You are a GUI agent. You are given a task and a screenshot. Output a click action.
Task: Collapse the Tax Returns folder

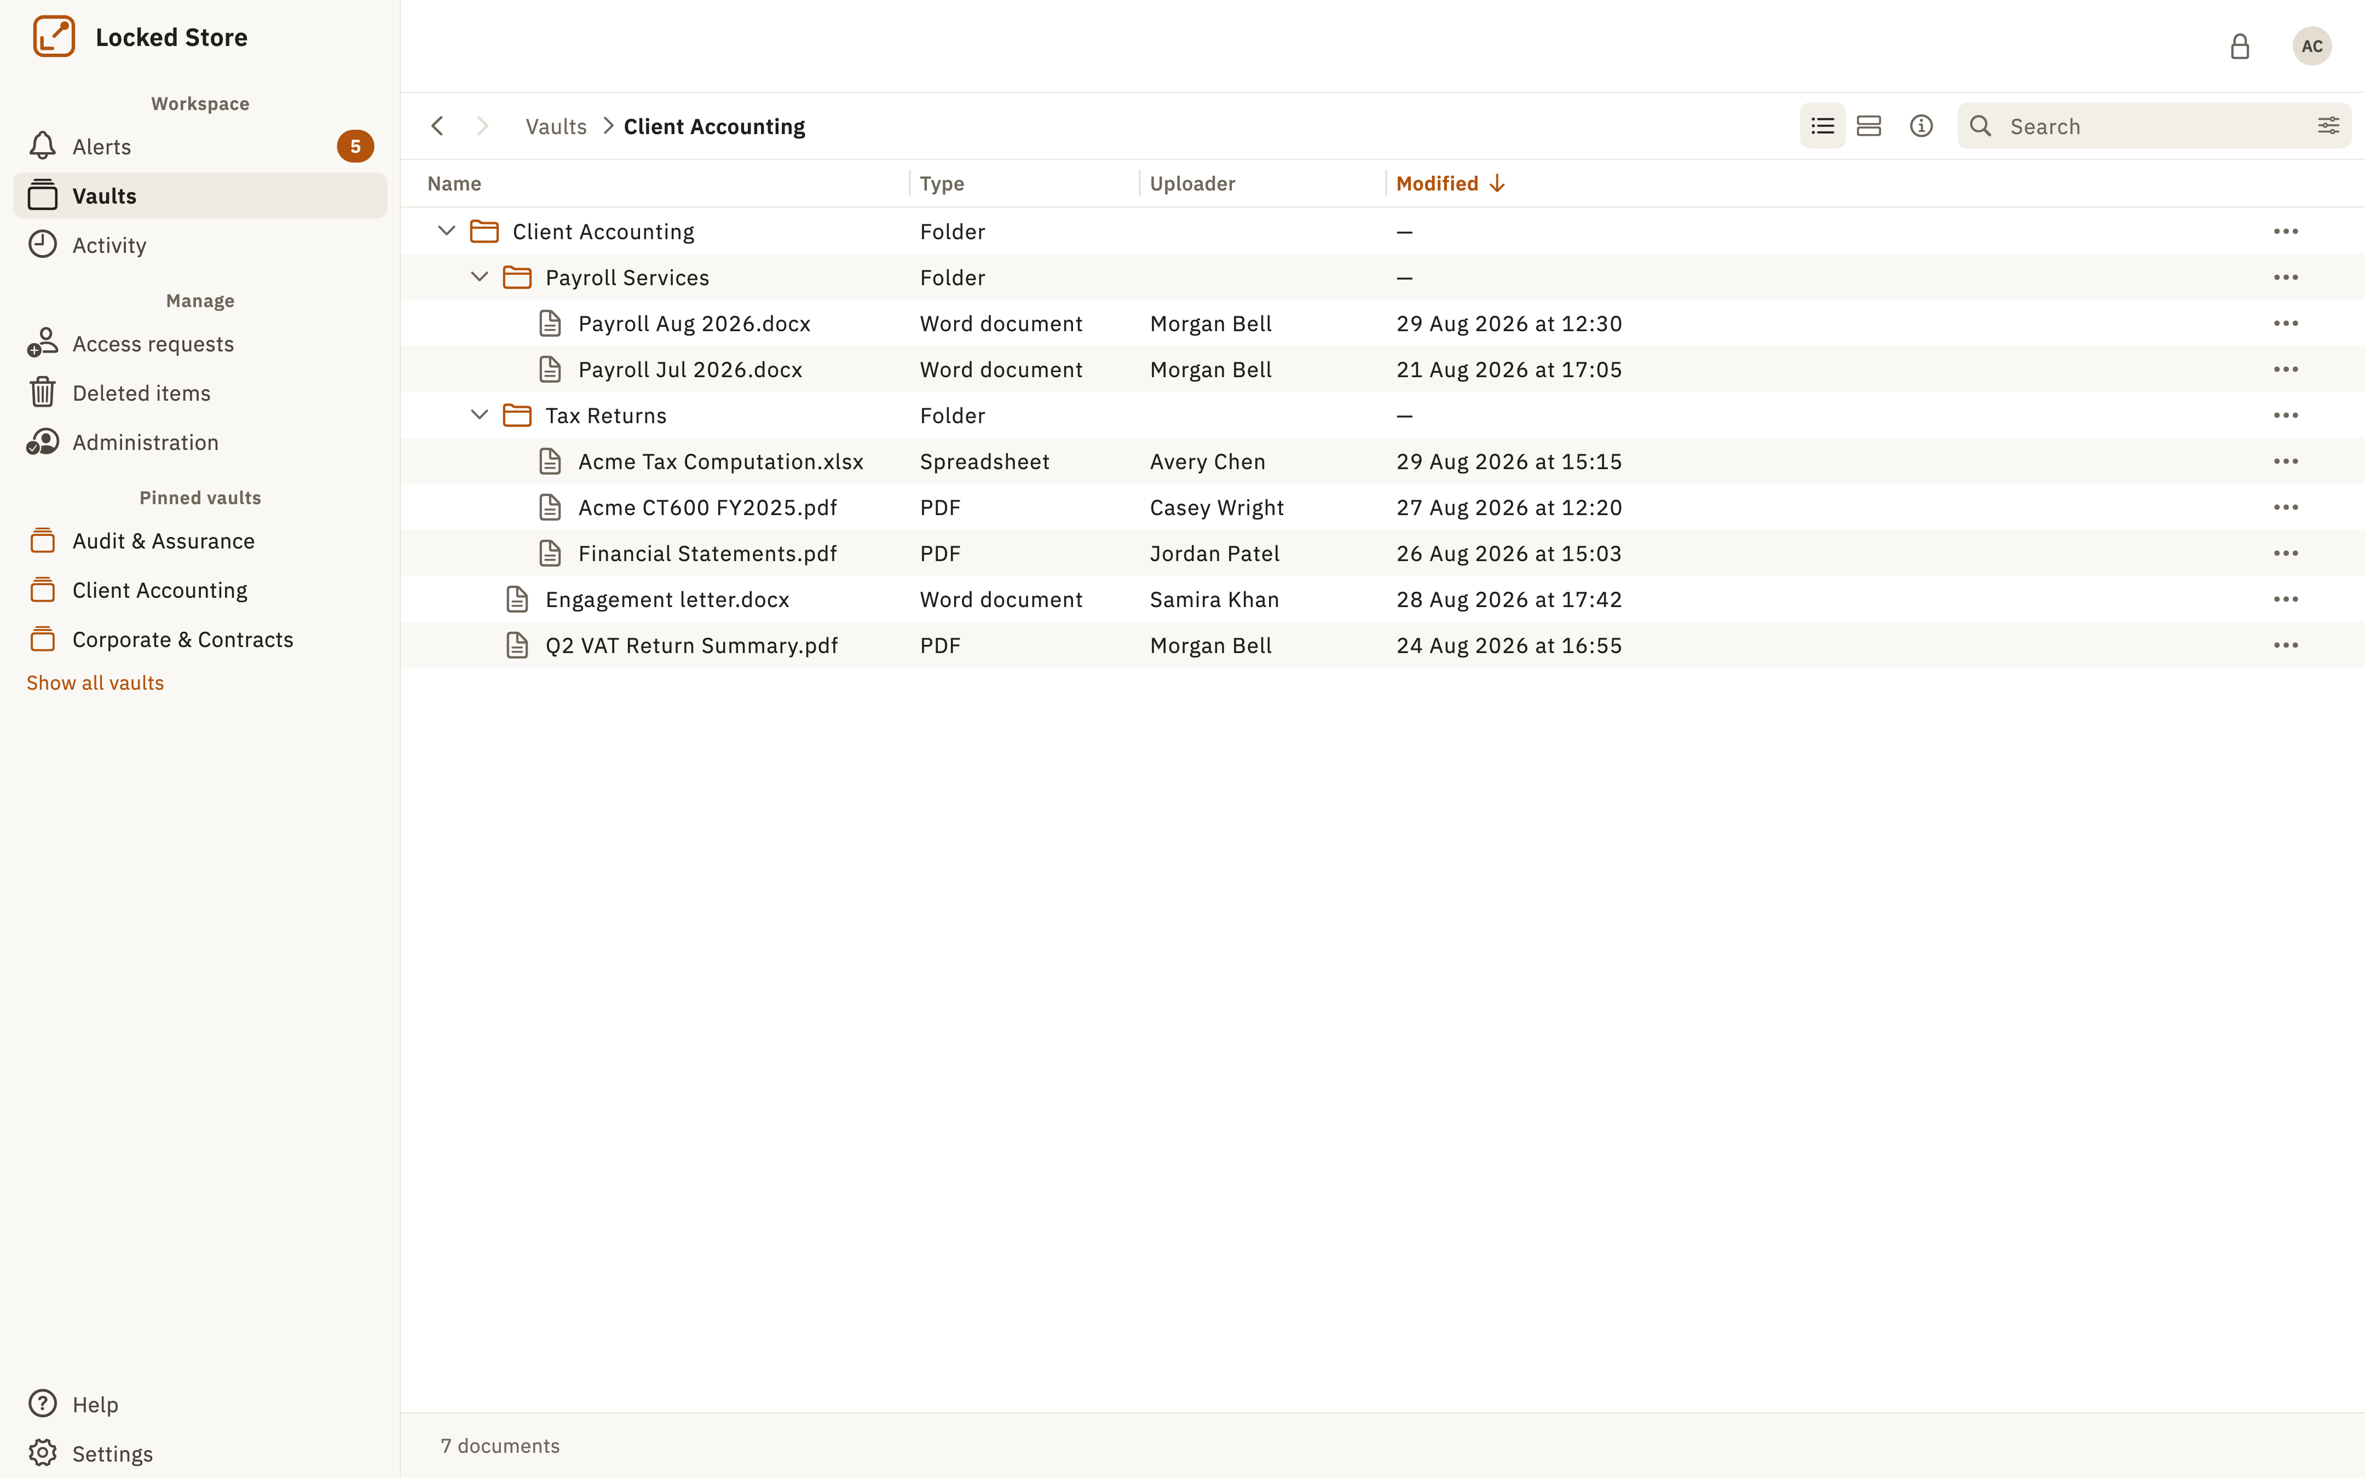(x=479, y=415)
